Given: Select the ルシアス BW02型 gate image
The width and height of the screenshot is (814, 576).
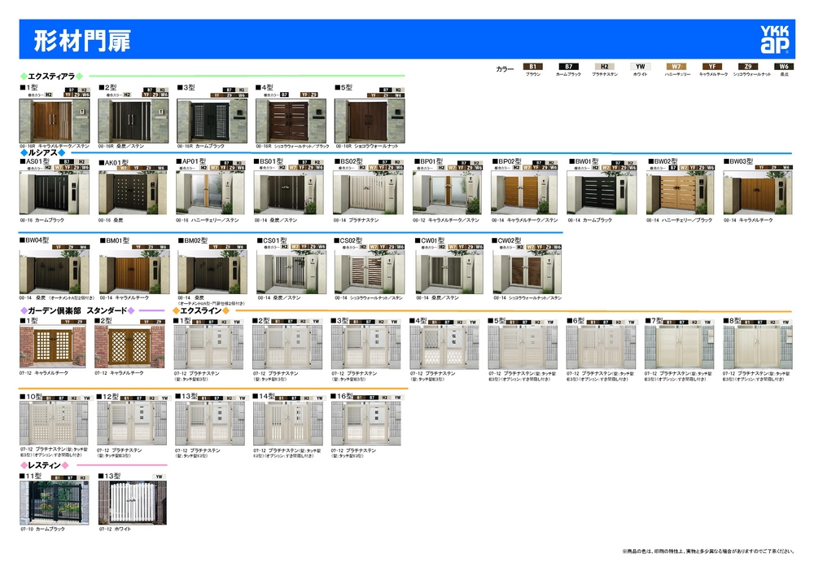Looking at the screenshot, I should pyautogui.click(x=680, y=193).
